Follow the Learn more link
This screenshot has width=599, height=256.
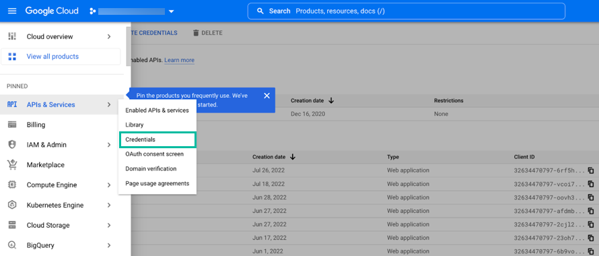(179, 60)
